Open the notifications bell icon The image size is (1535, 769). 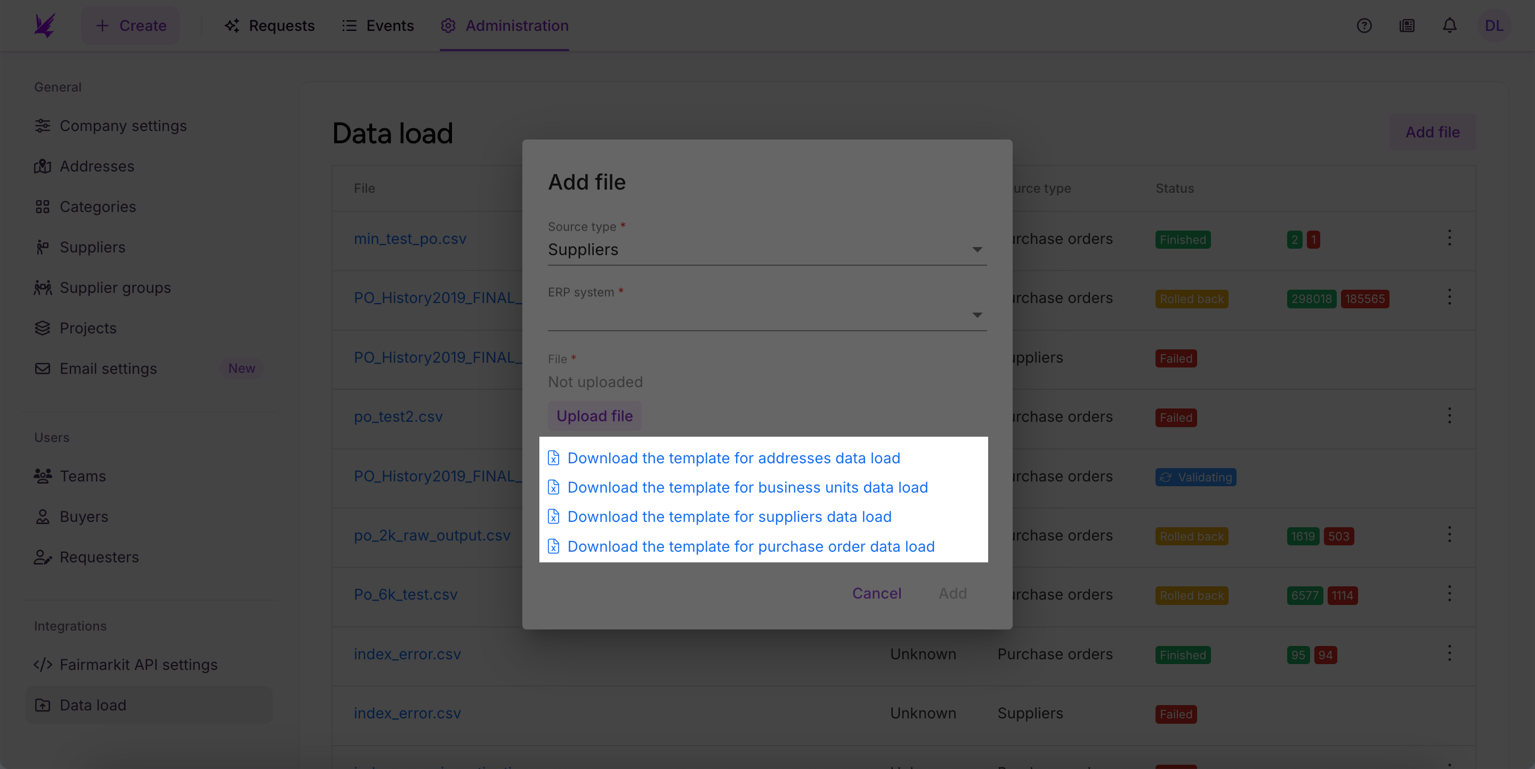click(1450, 26)
